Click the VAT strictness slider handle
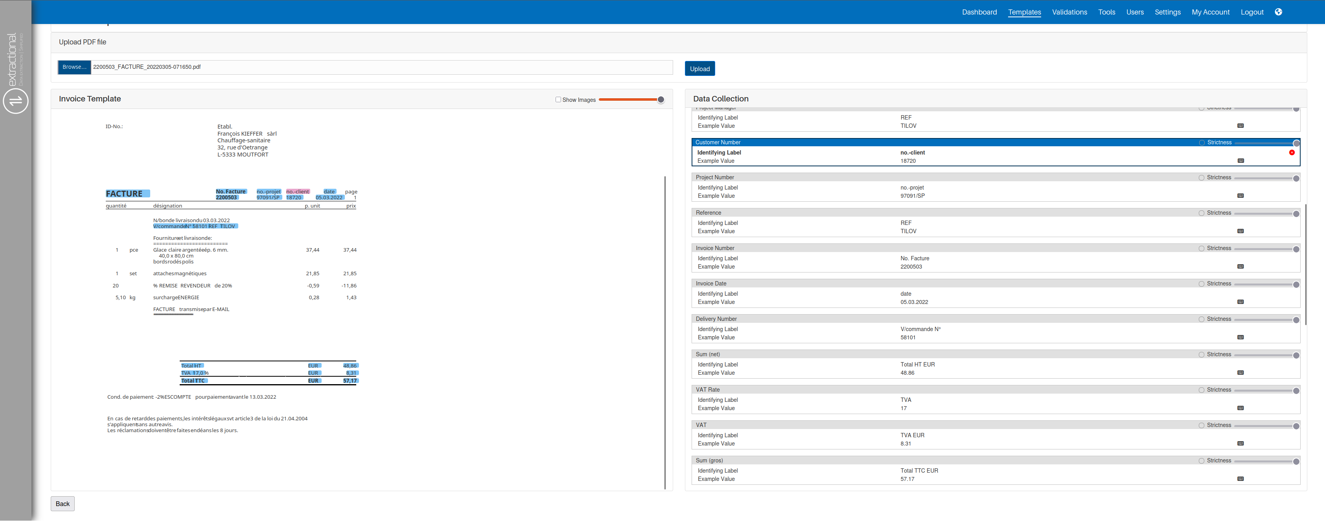1325x521 pixels. coord(1296,426)
